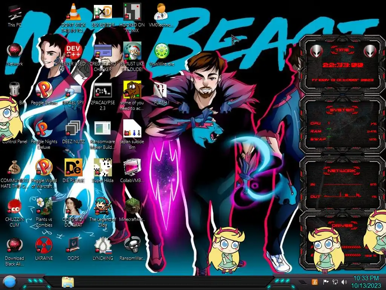The height and width of the screenshot is (290, 386).
Task: Click the NETWORK header on the widget
Action: (342, 170)
